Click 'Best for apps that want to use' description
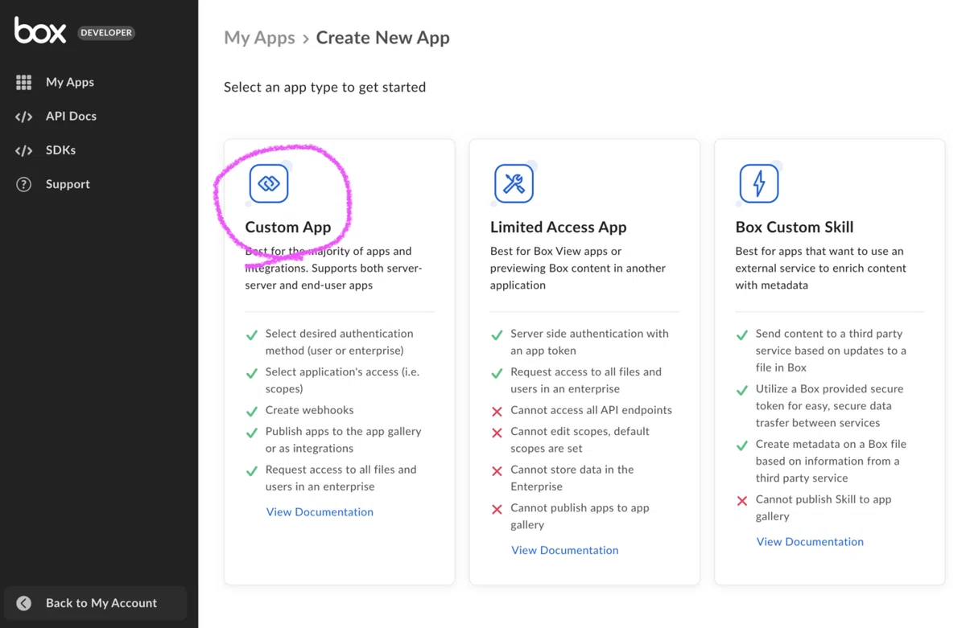Viewport: 966px width, 628px height. click(x=821, y=268)
